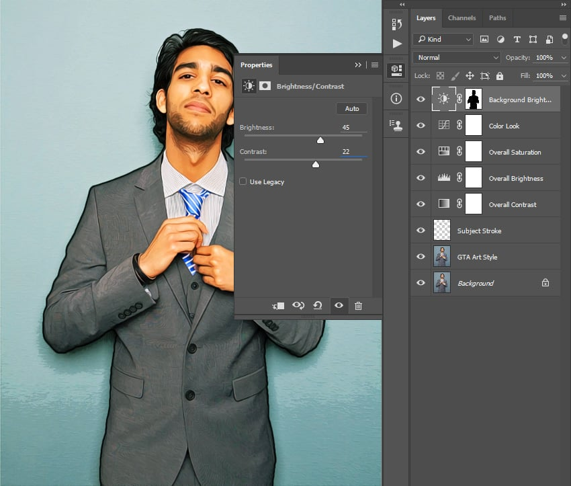571x486 pixels.
Task: Filter layers by smart objects icon
Action: 550,40
